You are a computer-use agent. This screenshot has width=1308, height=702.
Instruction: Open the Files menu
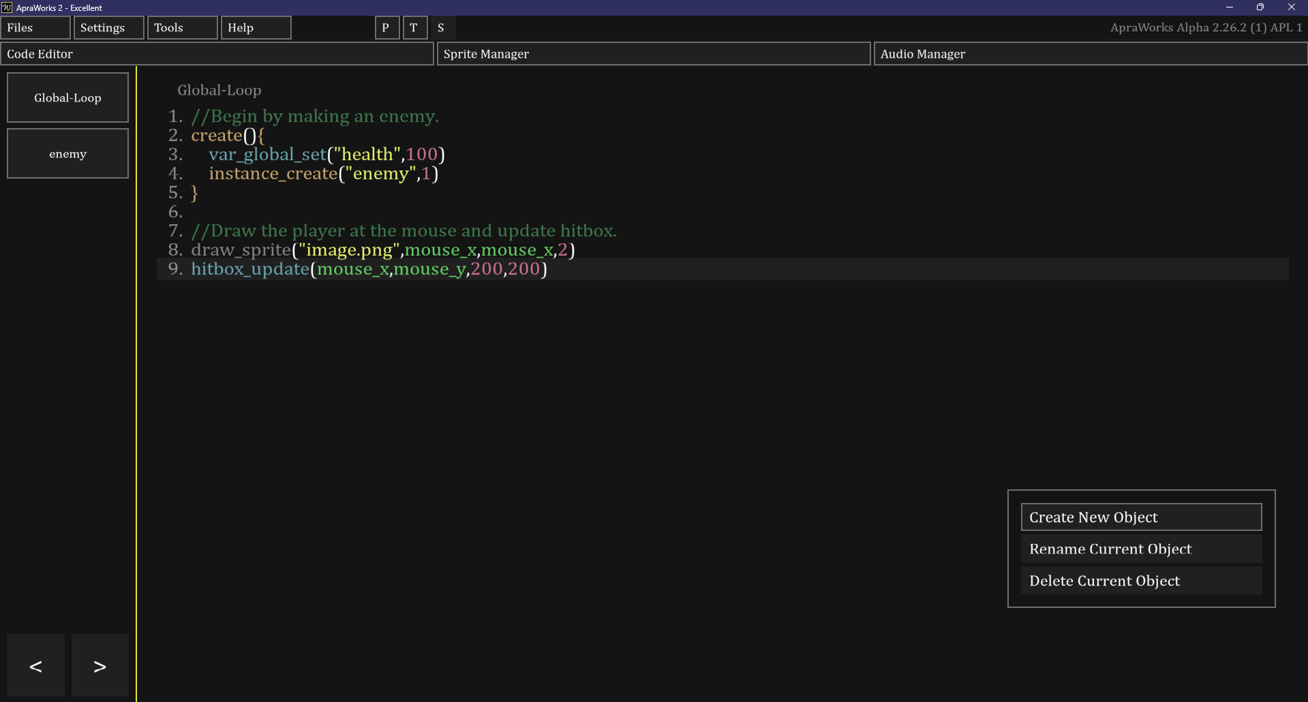click(35, 28)
